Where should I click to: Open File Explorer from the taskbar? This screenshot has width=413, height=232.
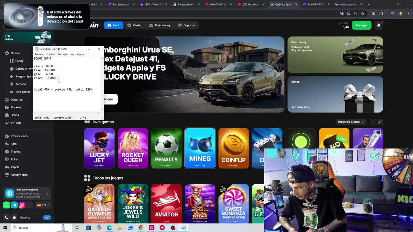point(120,228)
